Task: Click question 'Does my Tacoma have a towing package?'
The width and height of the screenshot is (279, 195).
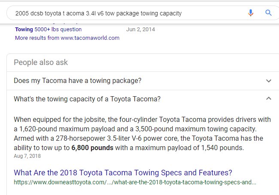Action: [x=77, y=81]
